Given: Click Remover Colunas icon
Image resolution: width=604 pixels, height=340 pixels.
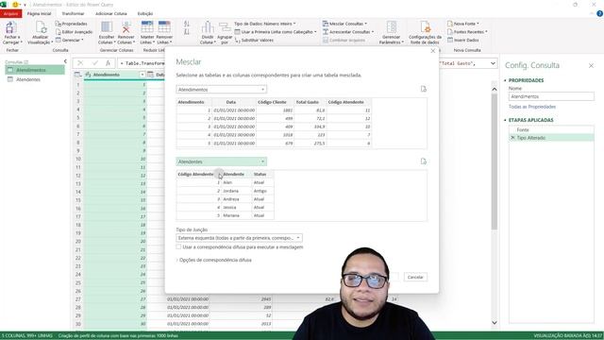Looking at the screenshot, I should [126, 27].
